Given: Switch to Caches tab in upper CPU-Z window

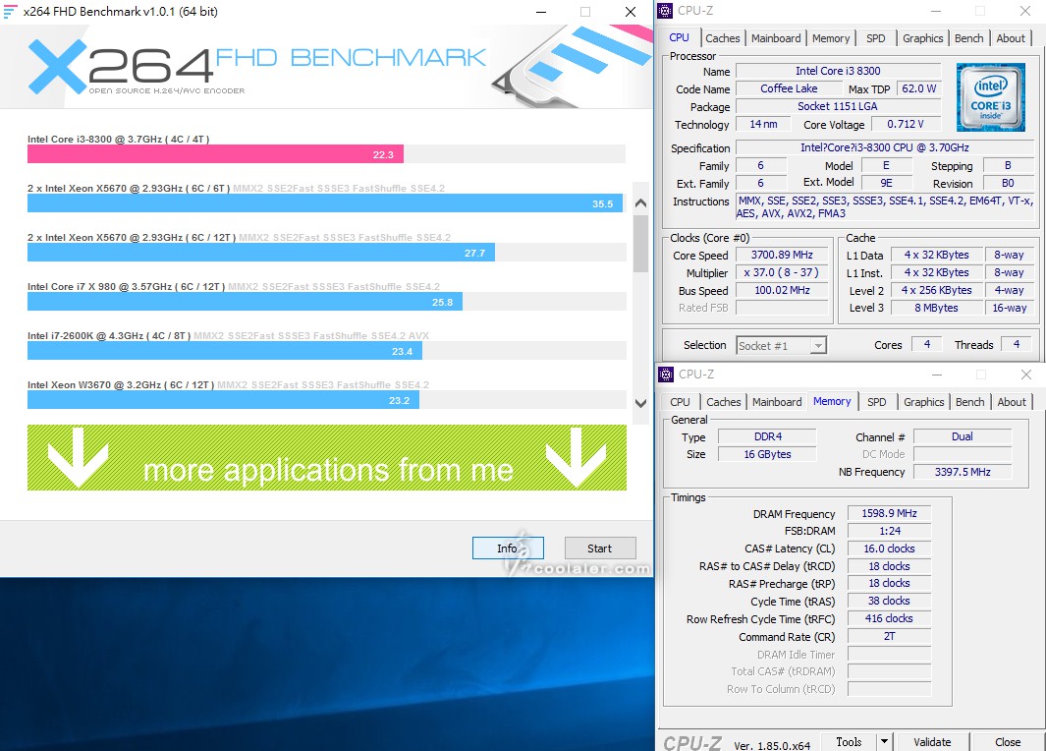Looking at the screenshot, I should coord(723,38).
